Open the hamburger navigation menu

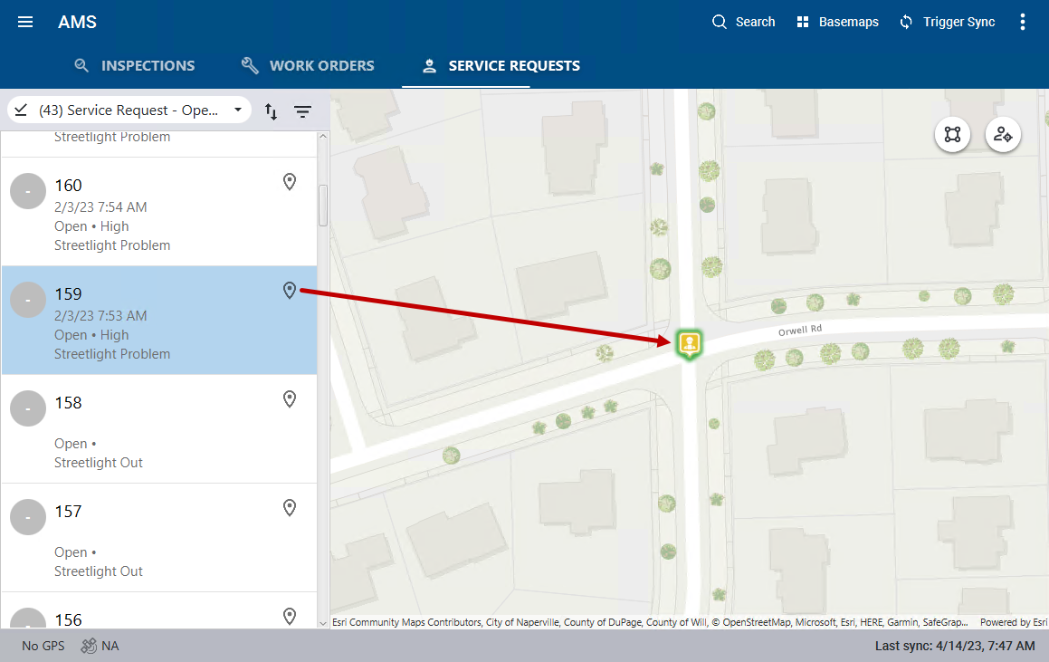pyautogui.click(x=25, y=22)
